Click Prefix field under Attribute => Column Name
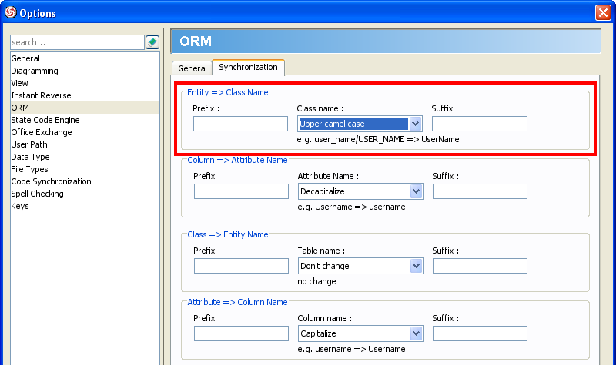 [241, 333]
